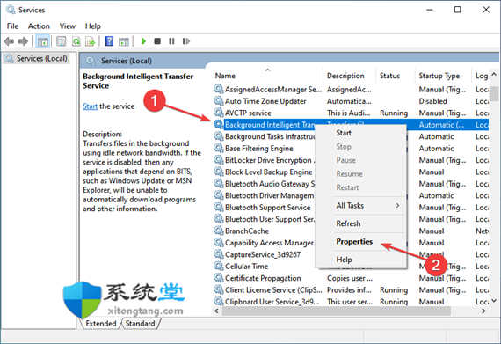Image resolution: width=501 pixels, height=344 pixels.
Task: Expand the All Tasks submenu
Action: pyautogui.click(x=360, y=205)
